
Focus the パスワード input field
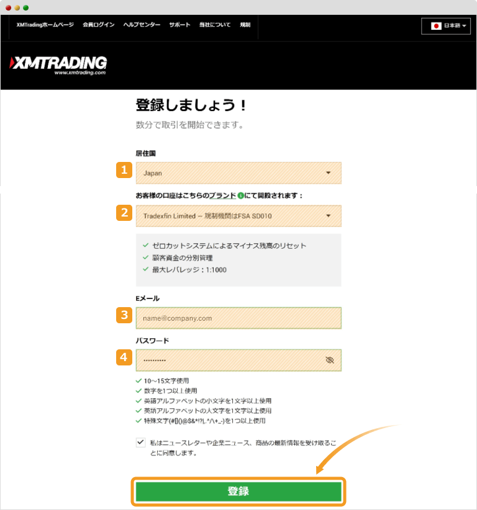pyautogui.click(x=238, y=360)
